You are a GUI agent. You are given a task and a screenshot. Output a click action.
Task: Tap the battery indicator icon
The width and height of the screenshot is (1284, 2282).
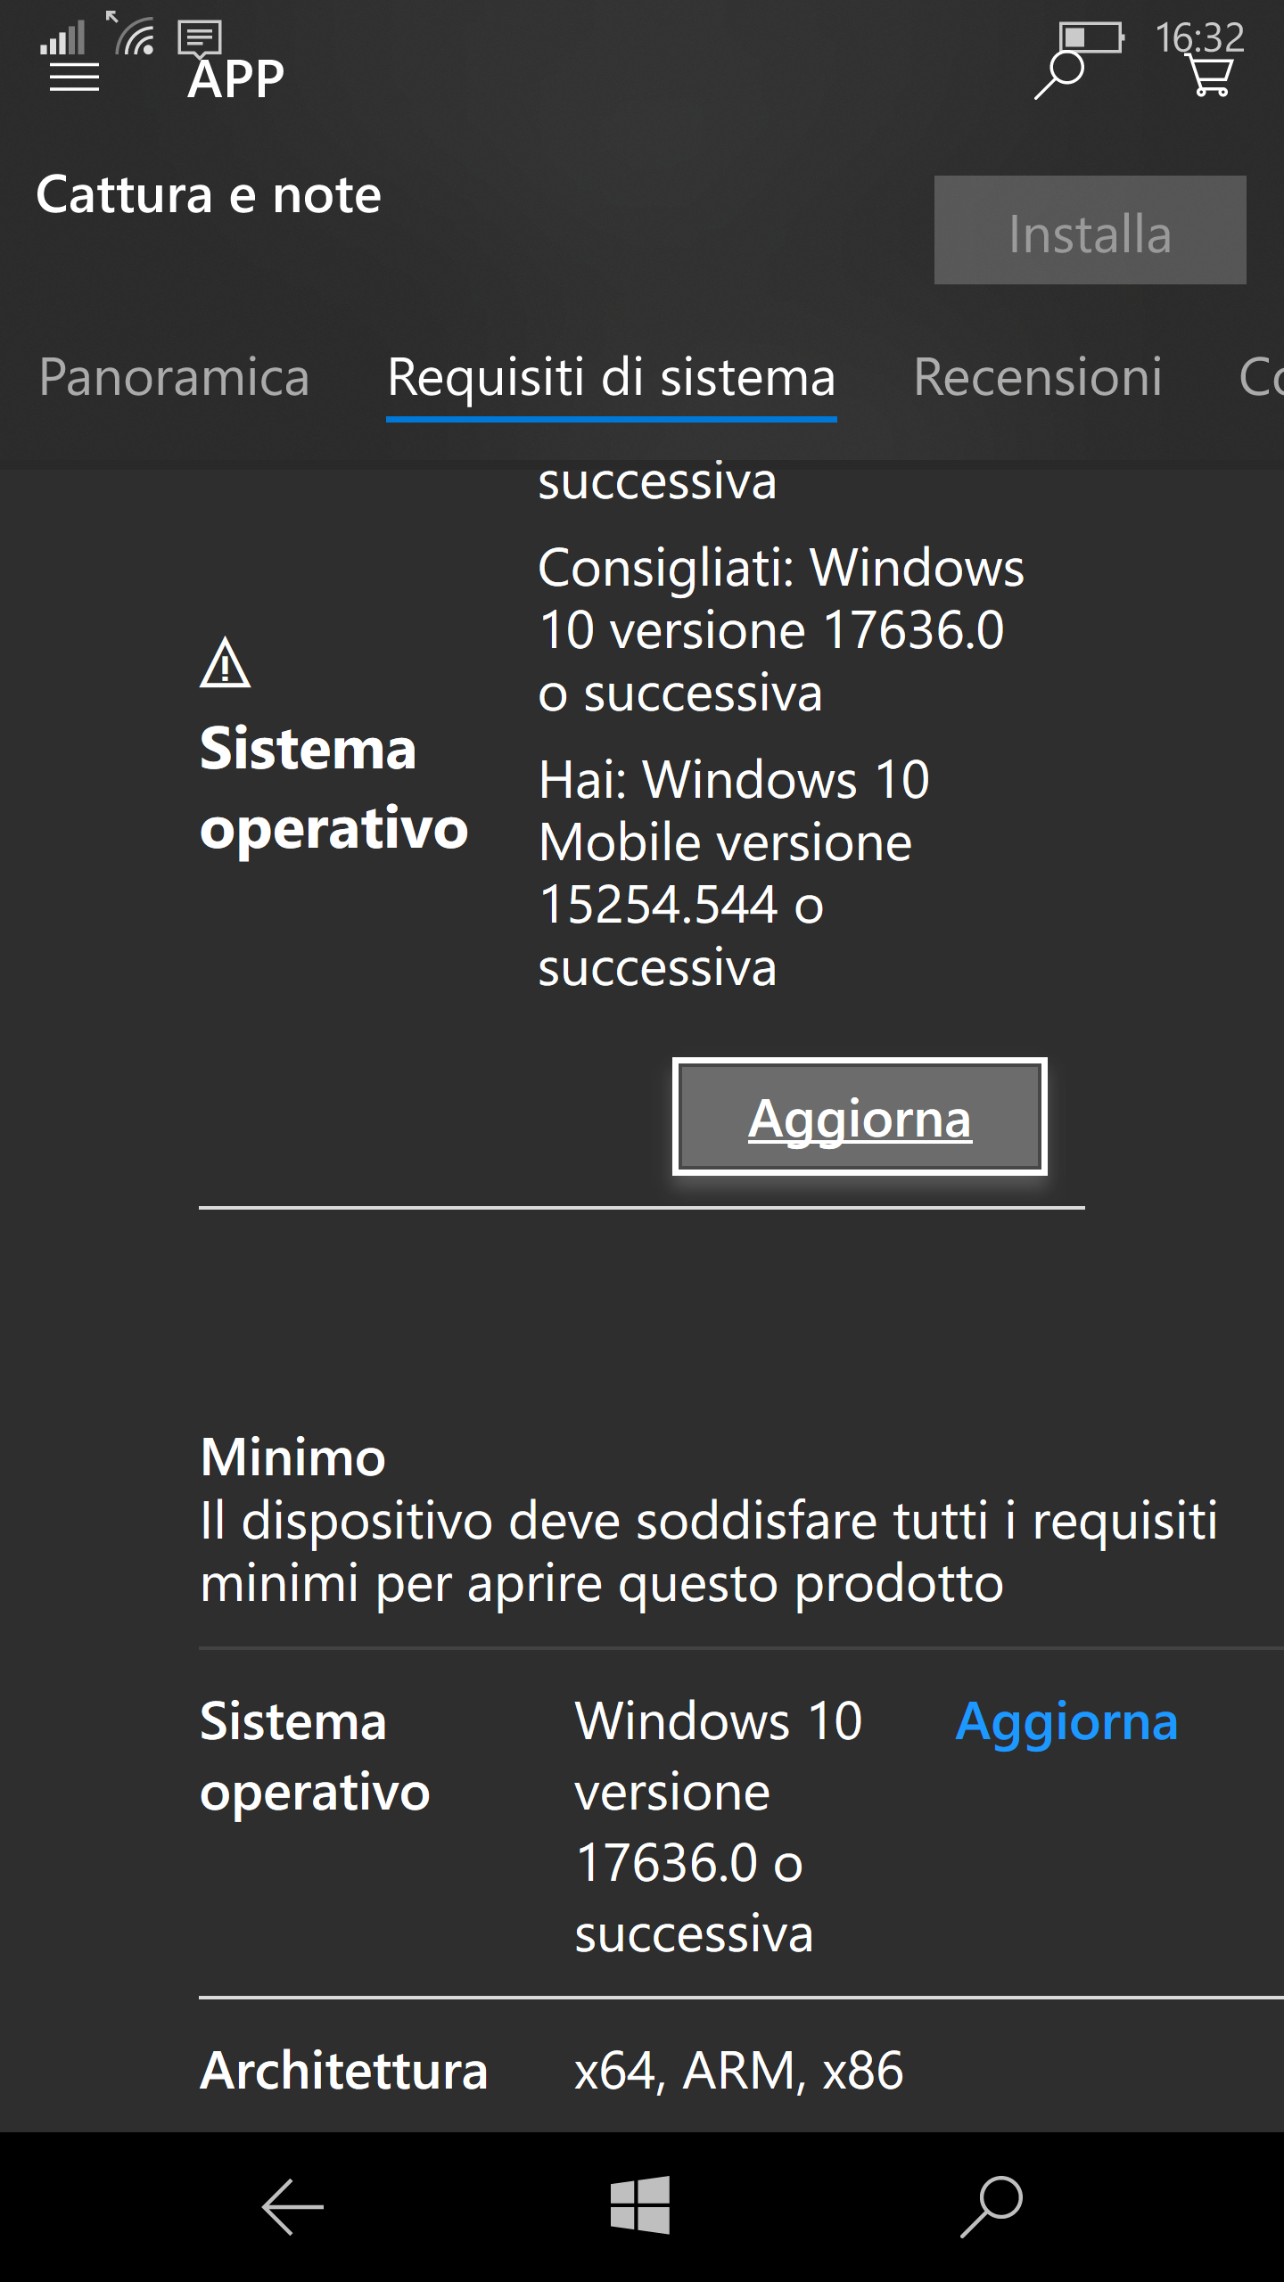1091,37
